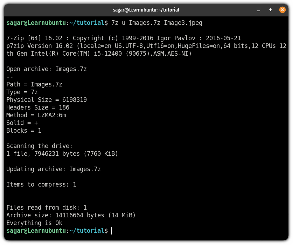Click the maximize button on the terminal window
This screenshot has height=245, width=293.
pos(270,10)
